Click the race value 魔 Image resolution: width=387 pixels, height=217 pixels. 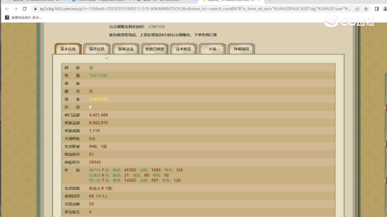91,68
